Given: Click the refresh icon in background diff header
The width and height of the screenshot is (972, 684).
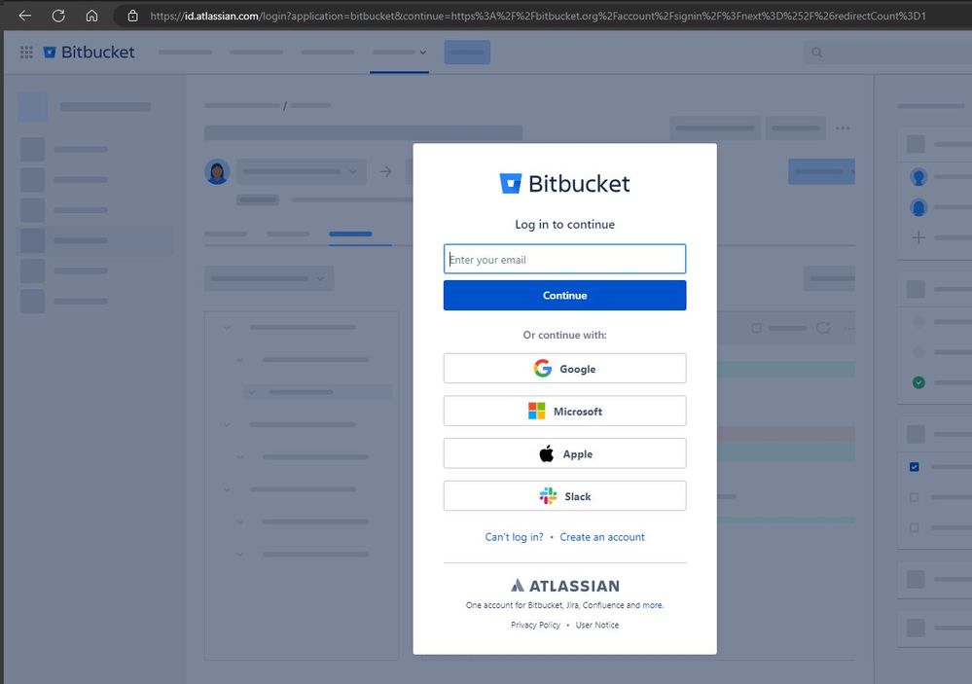Looking at the screenshot, I should coord(823,328).
